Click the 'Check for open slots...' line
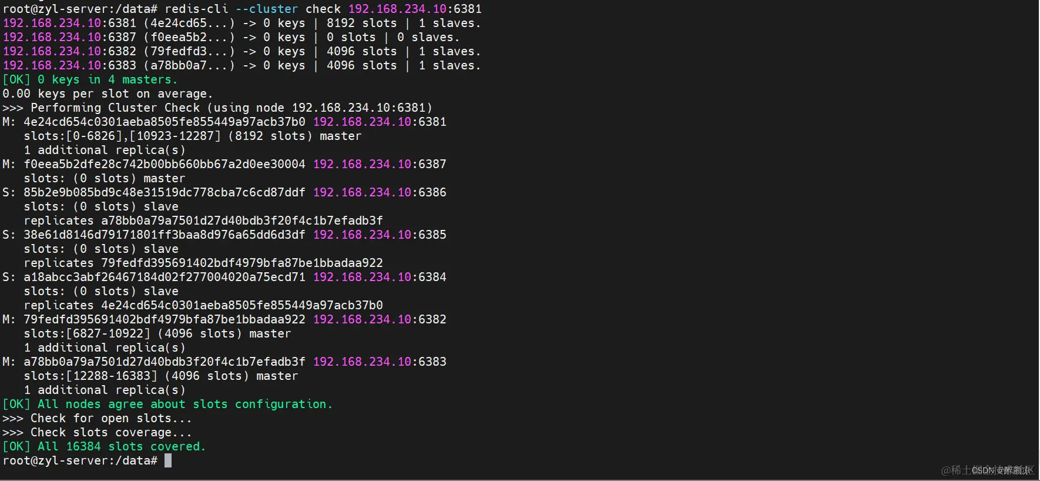Viewport: 1040px width, 481px height. (x=97, y=418)
